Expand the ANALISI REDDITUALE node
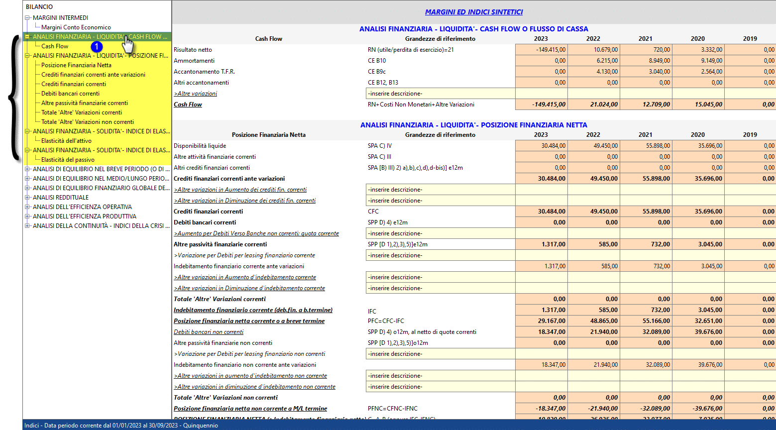 click(x=27, y=198)
